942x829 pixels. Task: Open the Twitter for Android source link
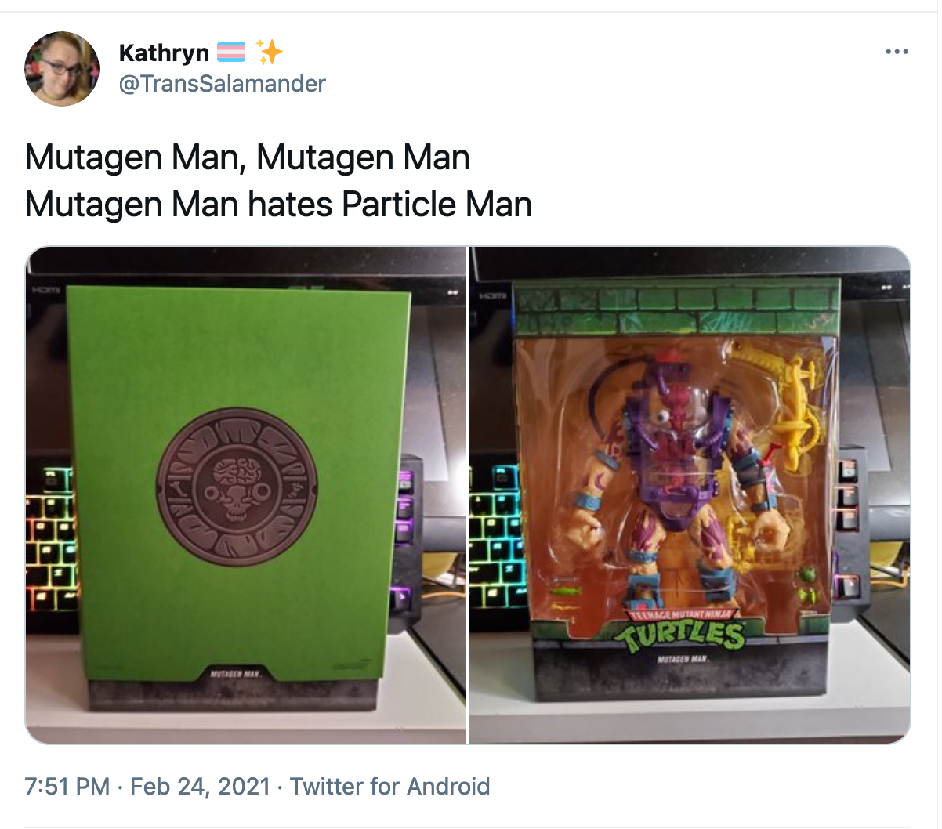click(x=389, y=786)
